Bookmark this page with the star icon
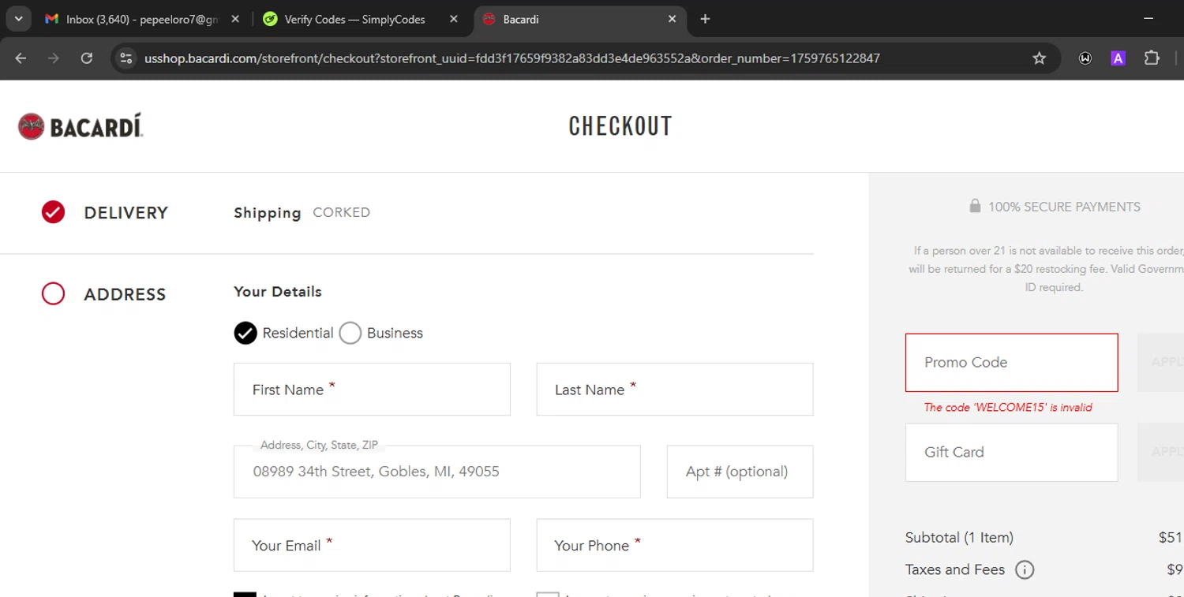 [x=1040, y=58]
